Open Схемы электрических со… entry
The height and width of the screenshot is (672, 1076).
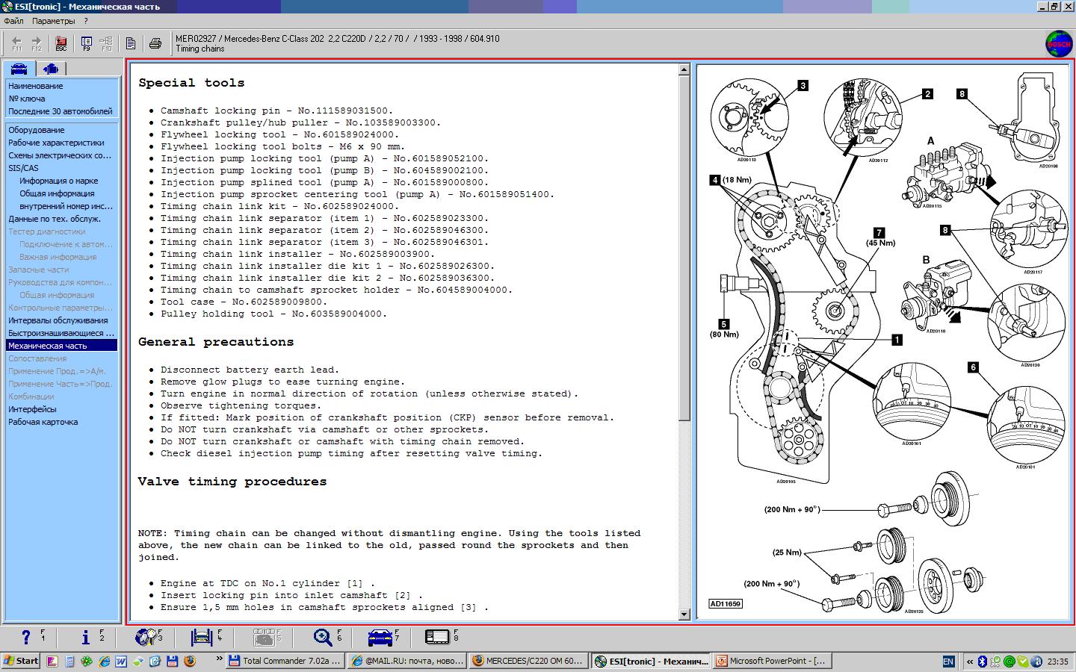(x=61, y=155)
